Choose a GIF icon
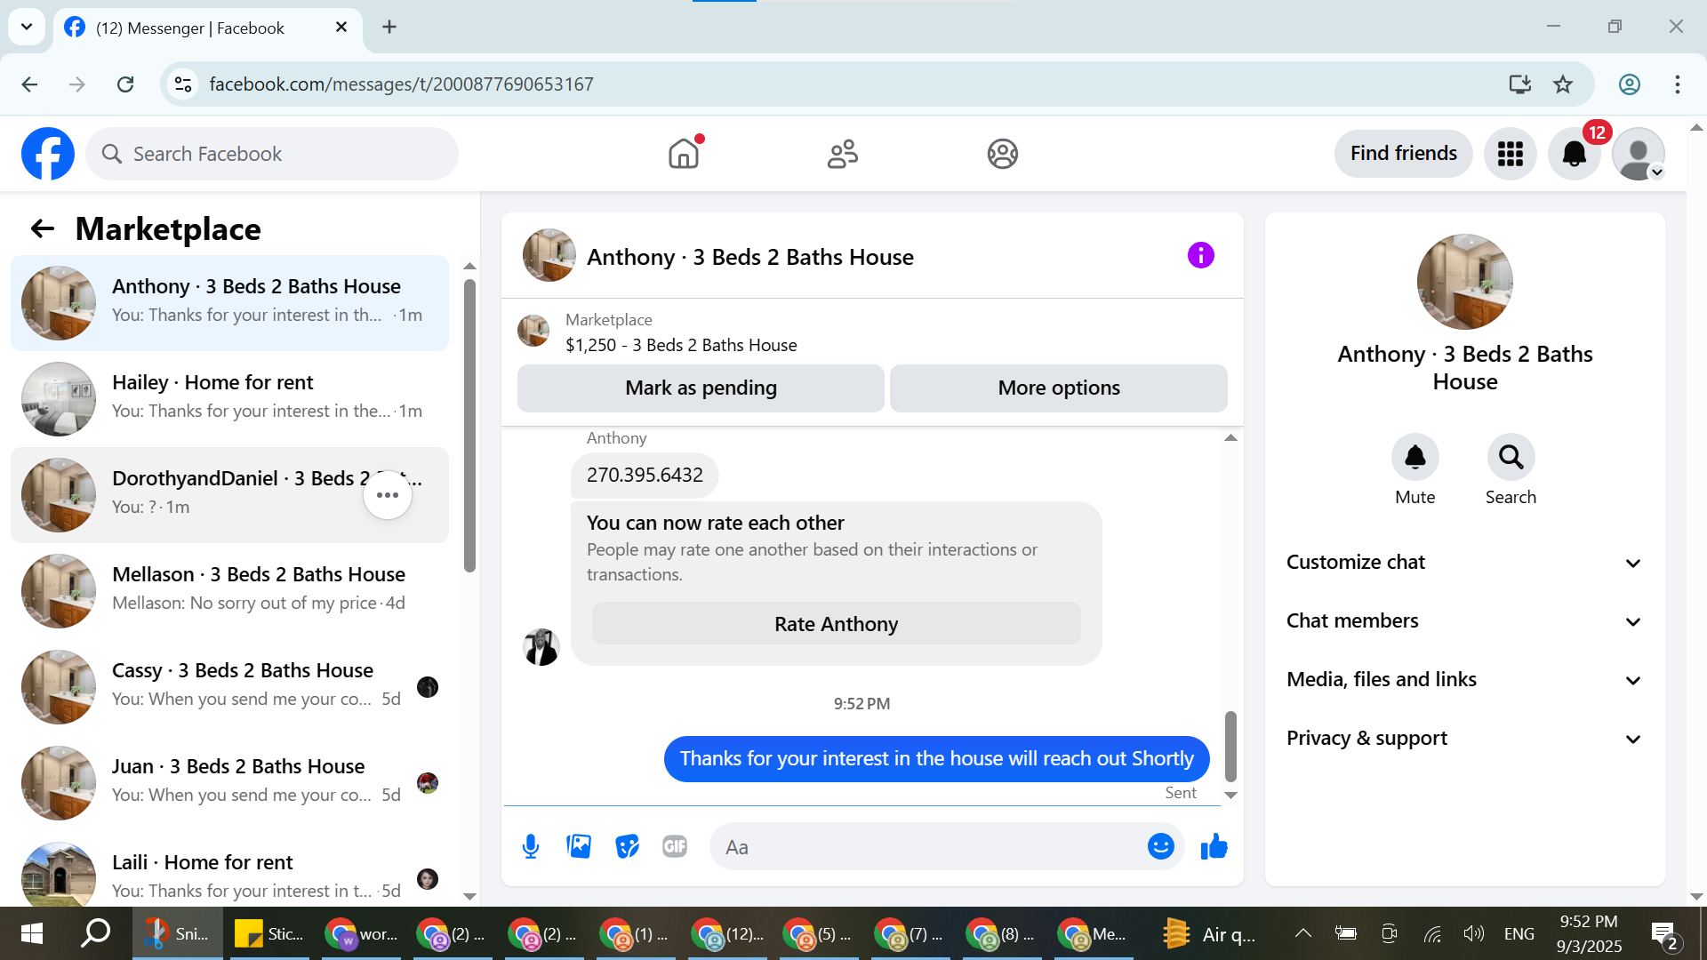The image size is (1707, 960). pos(675,847)
